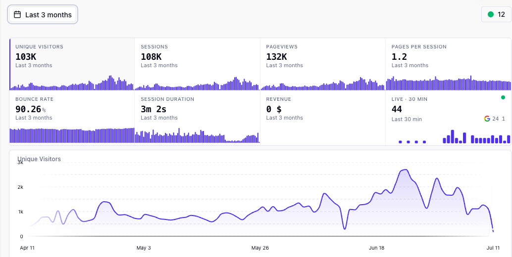Click the live visitors bar chart
This screenshot has height=257, width=512.
tap(454, 137)
